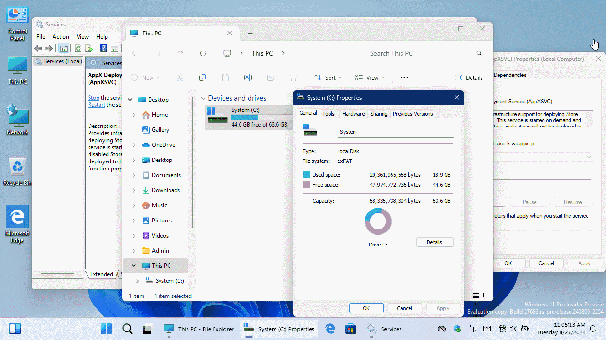Open Microsoft Edge from the taskbar
The height and width of the screenshot is (340, 606).
pyautogui.click(x=330, y=329)
